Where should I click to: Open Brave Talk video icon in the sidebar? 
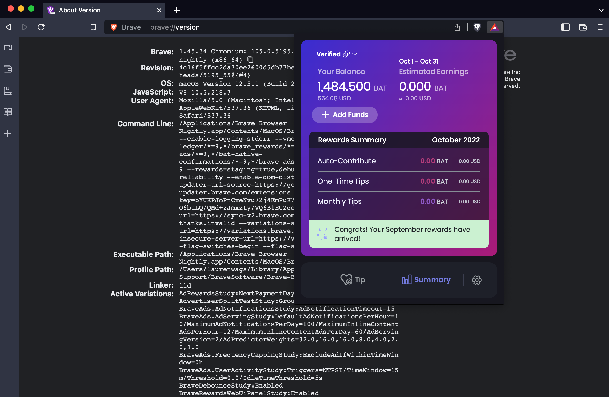pyautogui.click(x=8, y=48)
